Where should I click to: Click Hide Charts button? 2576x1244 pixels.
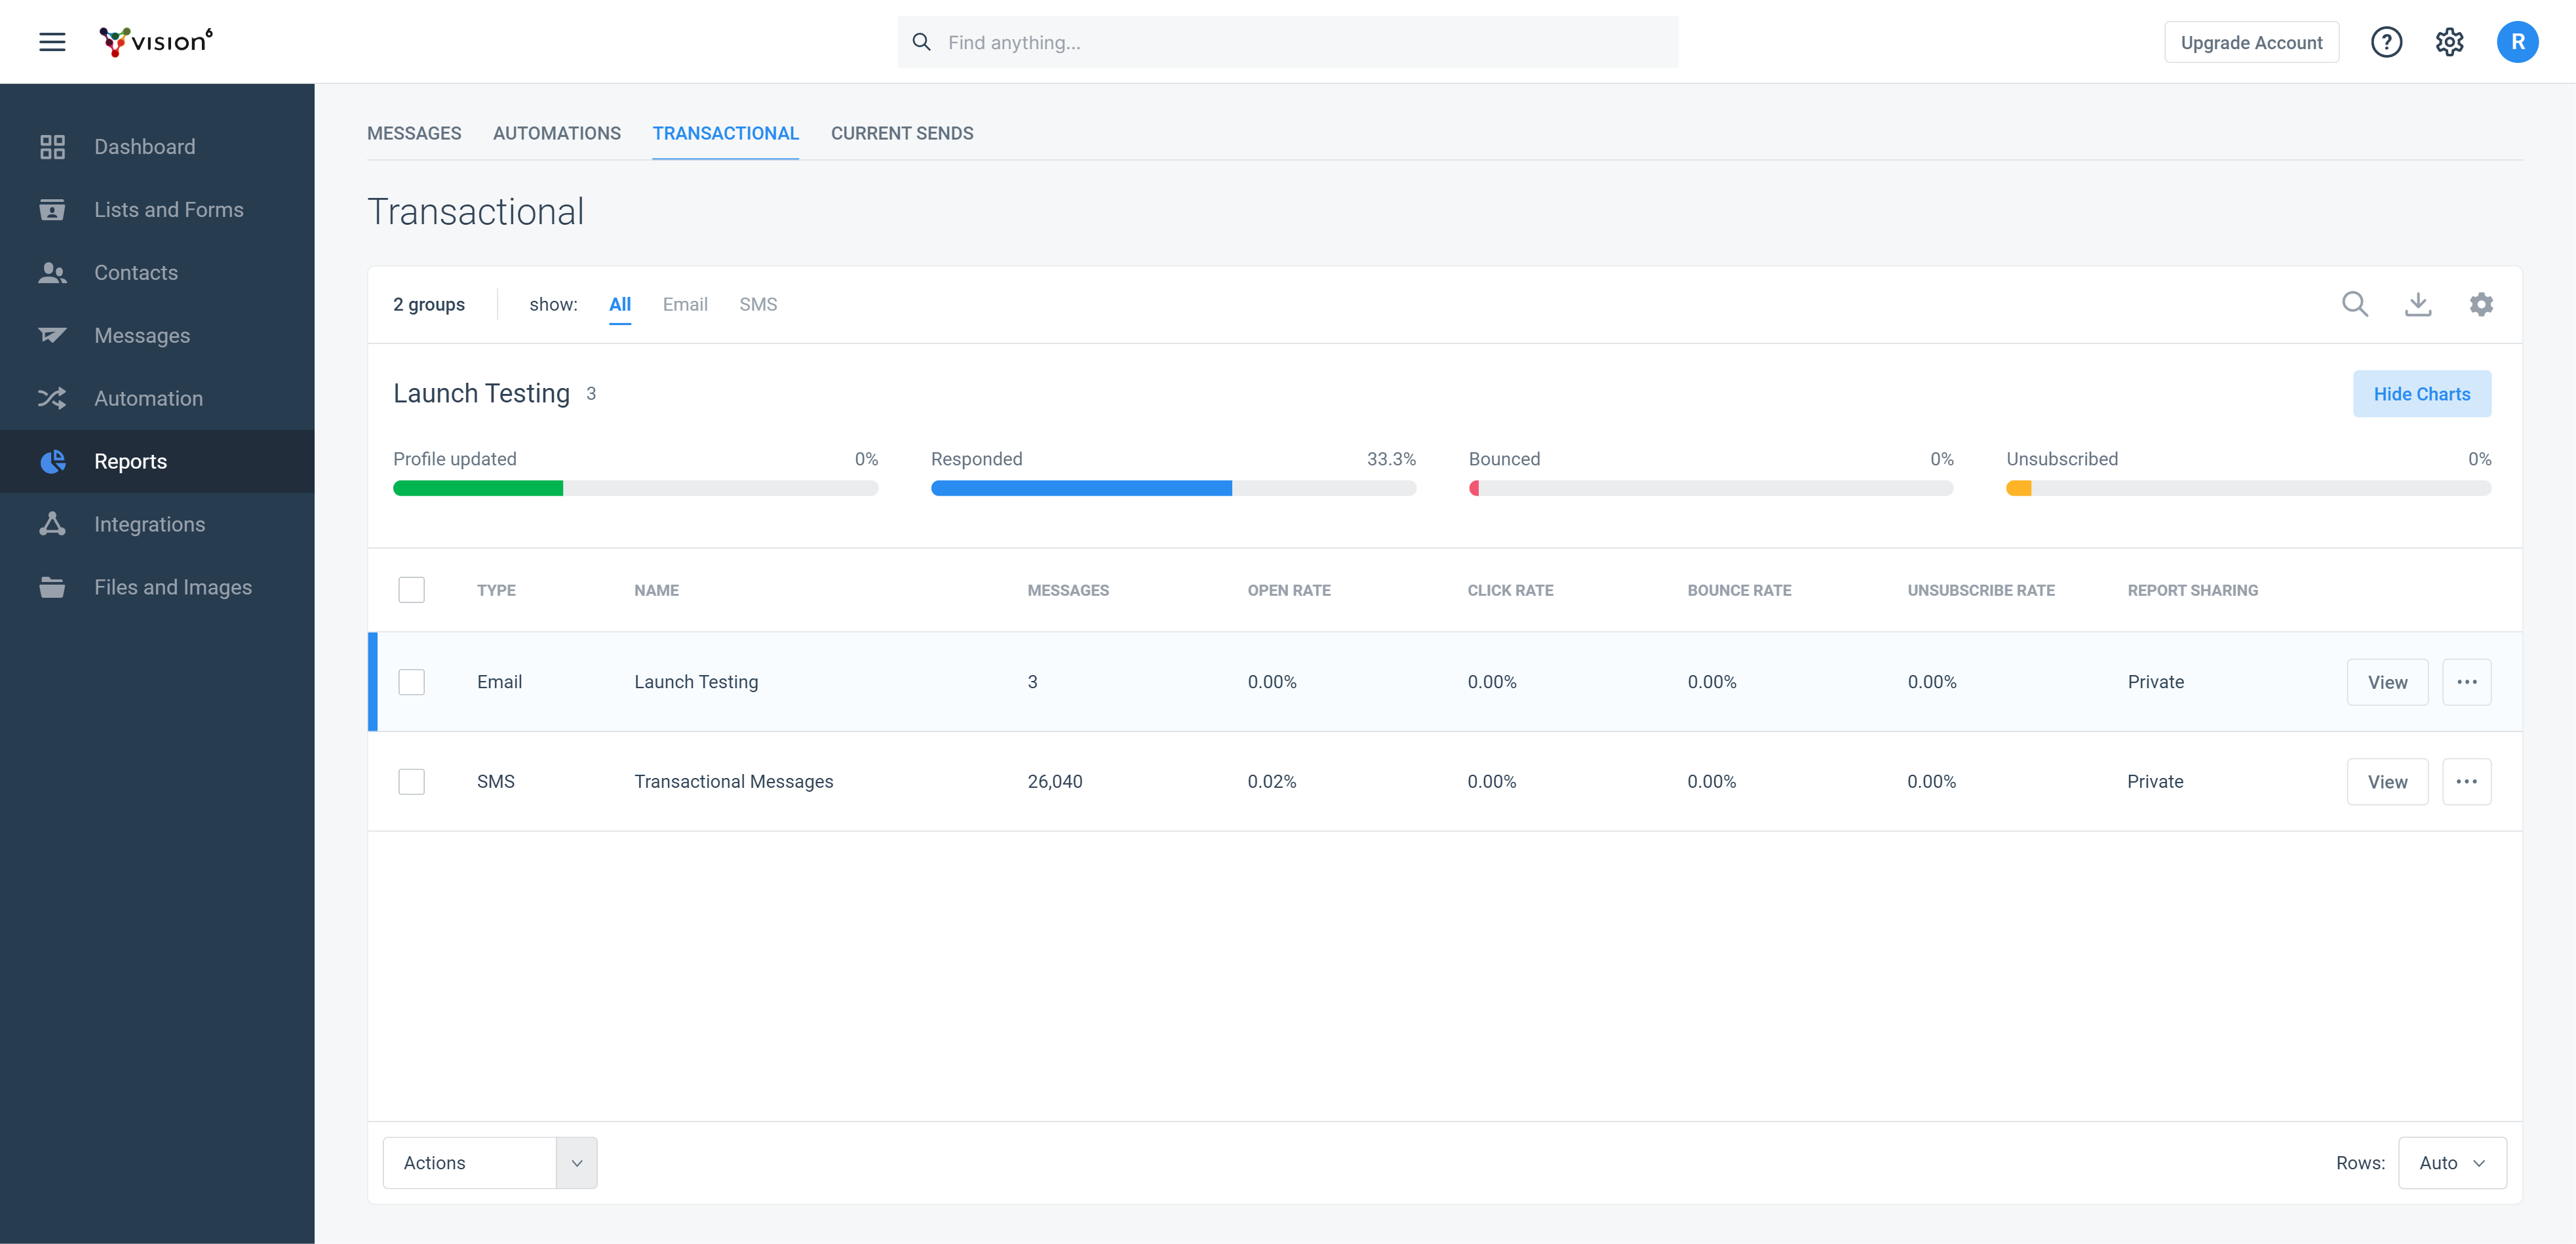click(2421, 394)
